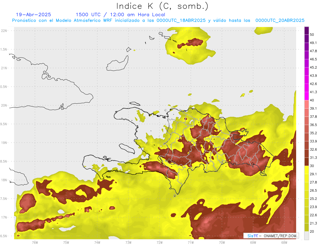Pick the dark brown swatch between 30 and 31.3

pos(307,162)
